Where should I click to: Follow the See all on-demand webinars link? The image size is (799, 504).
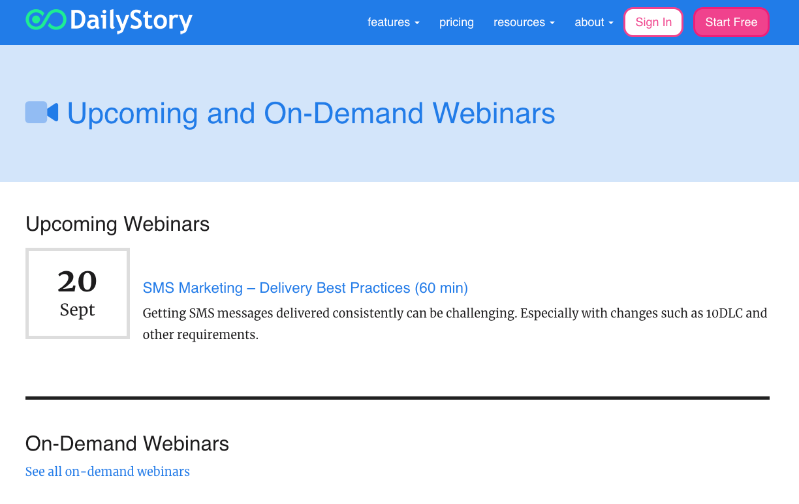pyautogui.click(x=108, y=471)
